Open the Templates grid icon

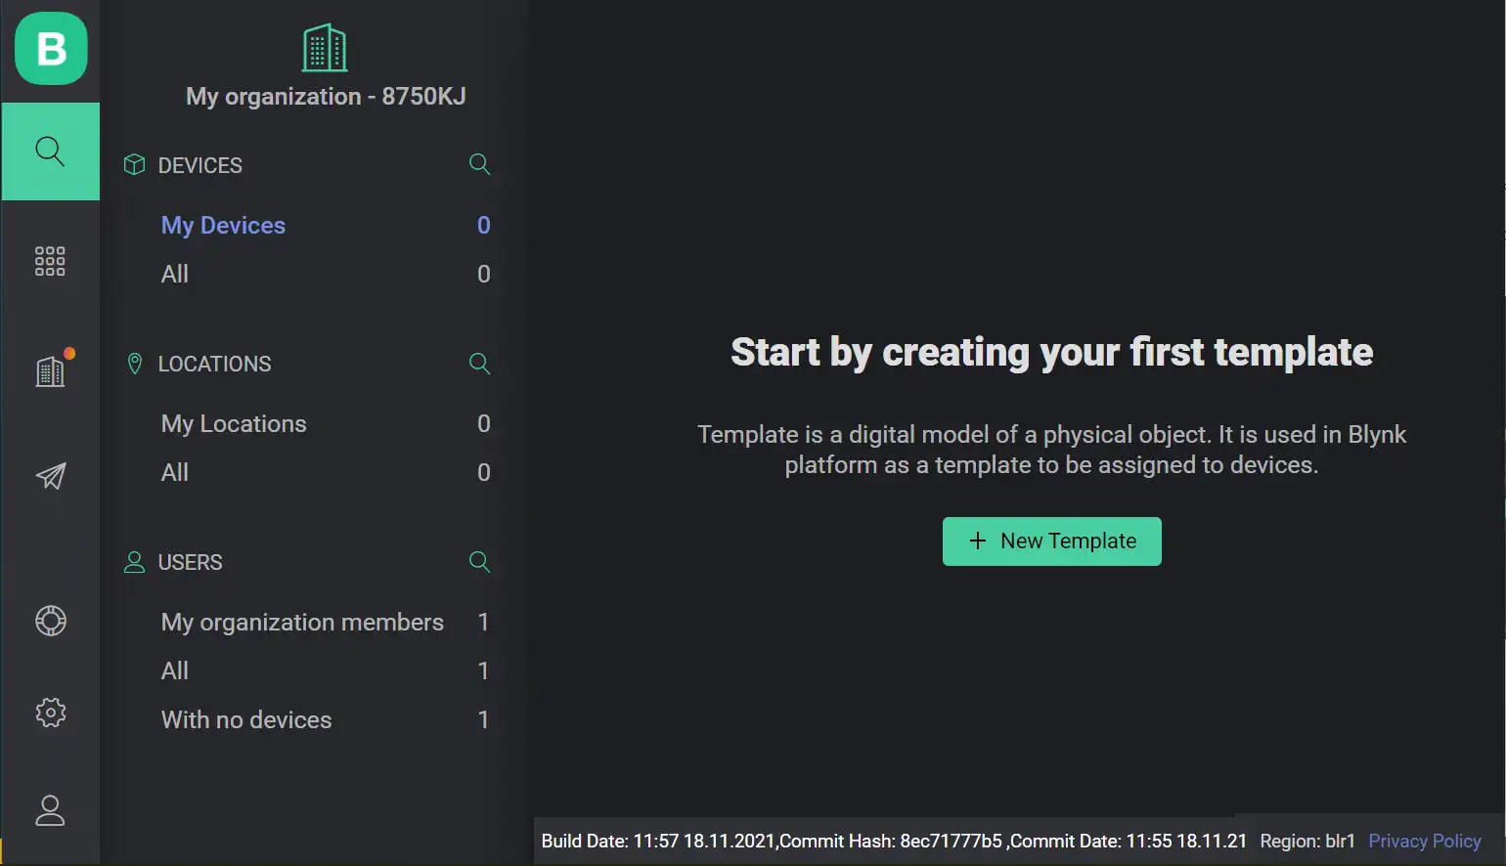pos(50,261)
